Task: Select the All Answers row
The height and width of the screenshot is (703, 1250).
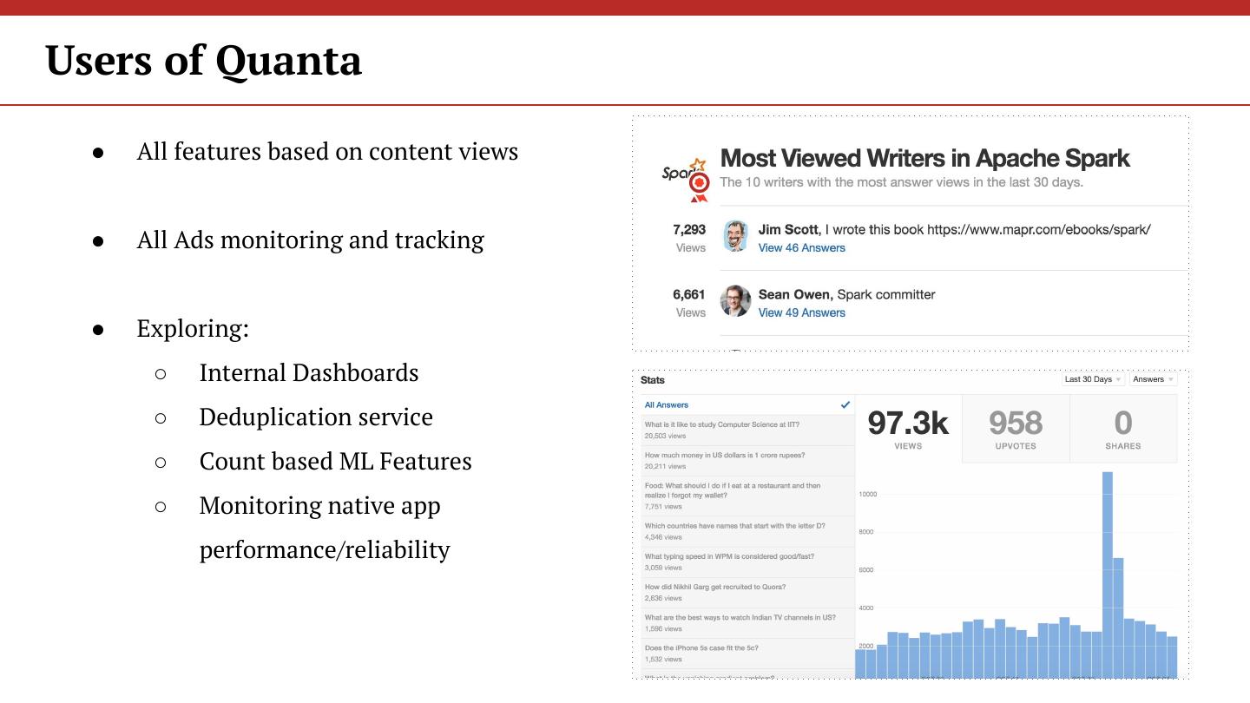Action: point(747,404)
